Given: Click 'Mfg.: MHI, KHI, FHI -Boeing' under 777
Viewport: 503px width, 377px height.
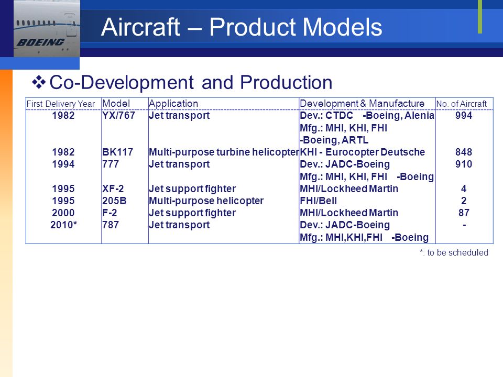Looking at the screenshot, I should pos(367,176).
